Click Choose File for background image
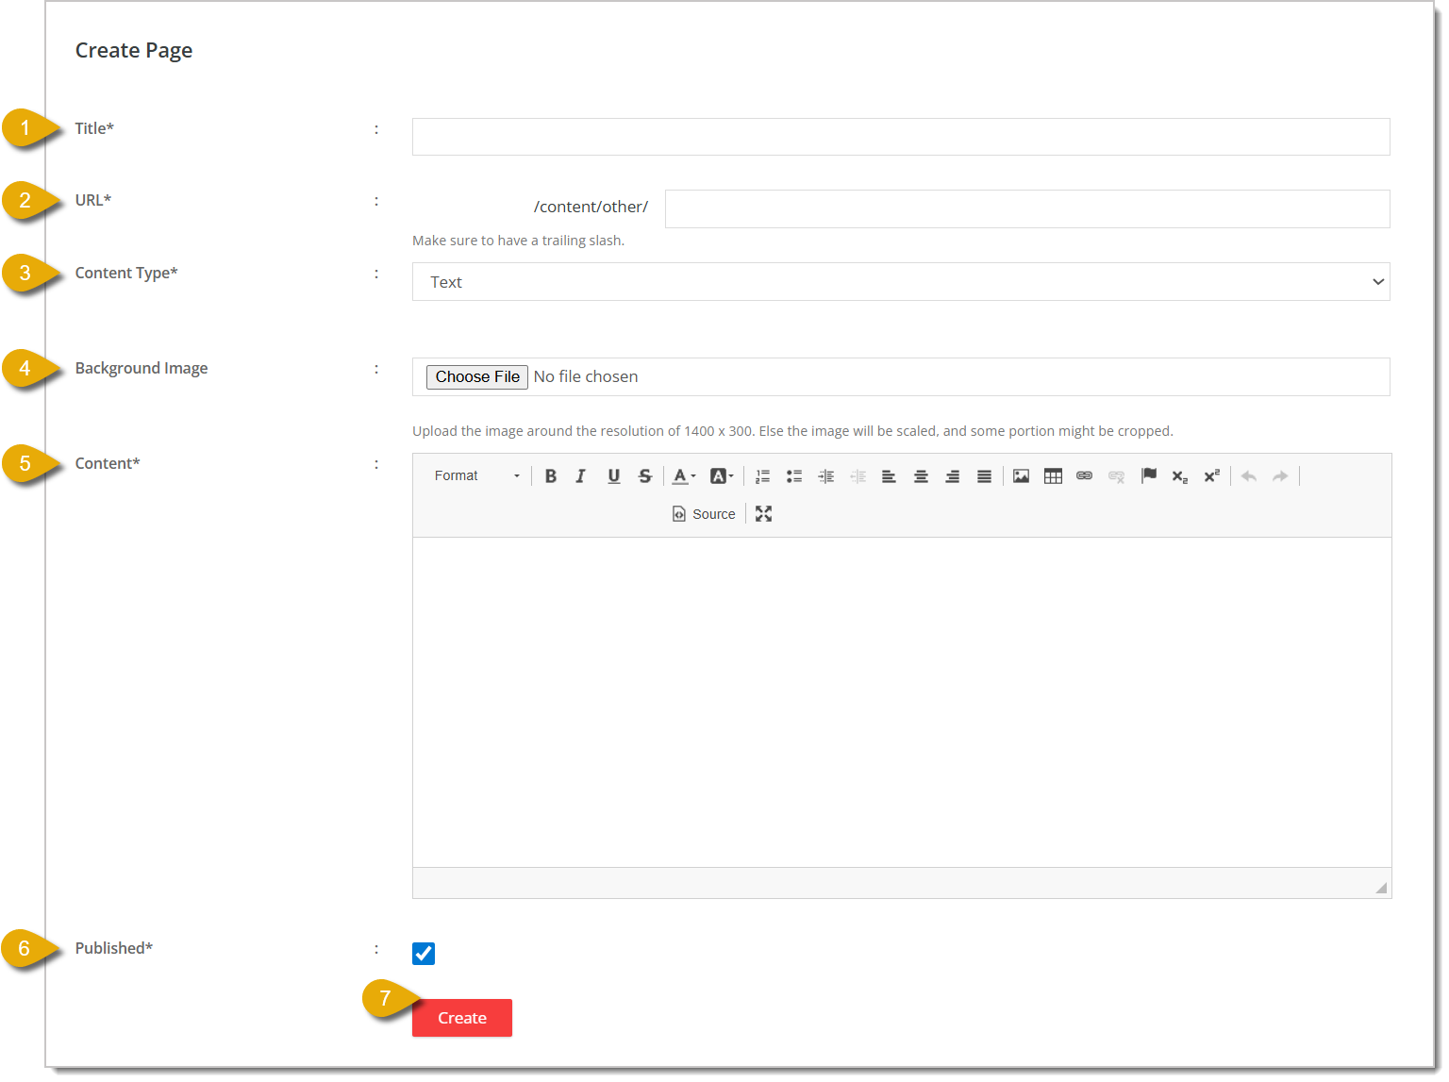 click(477, 377)
